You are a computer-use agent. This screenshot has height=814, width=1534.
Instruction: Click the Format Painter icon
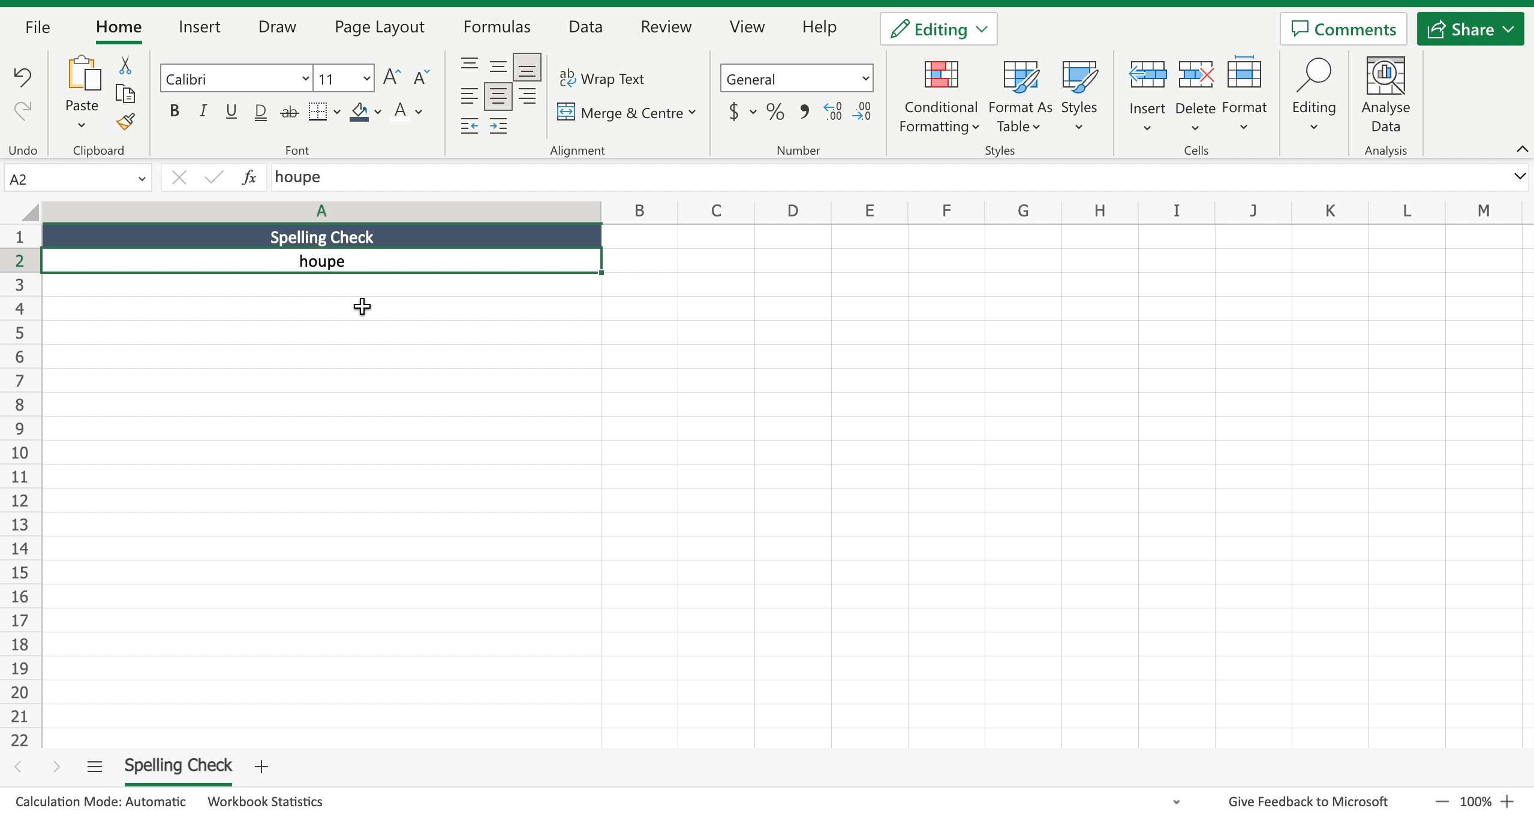click(x=124, y=121)
